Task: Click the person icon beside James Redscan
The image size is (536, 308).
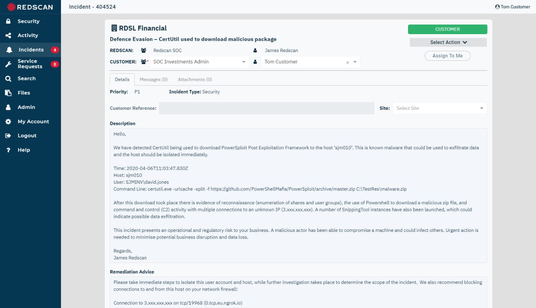Action: 255,51
